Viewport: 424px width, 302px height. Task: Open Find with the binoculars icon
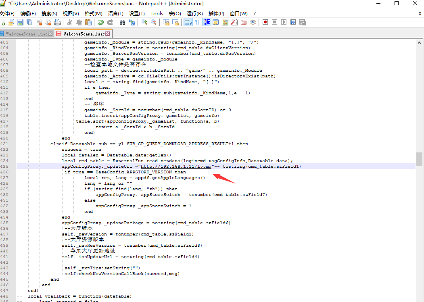coord(122,22)
